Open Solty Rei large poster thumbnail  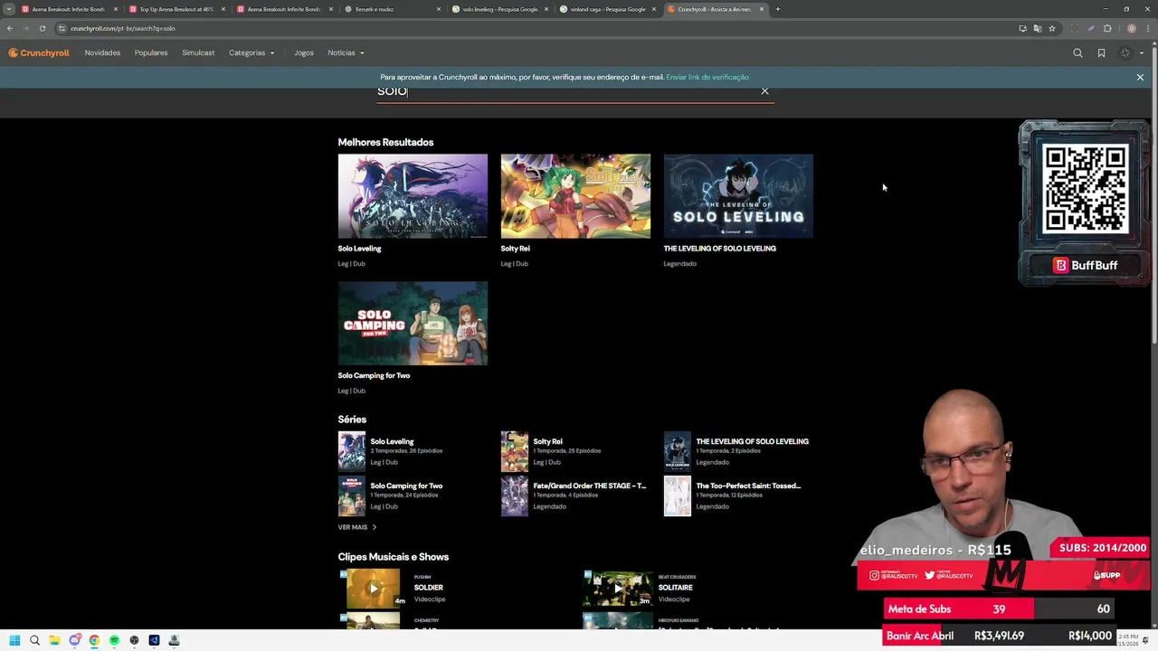pos(575,196)
